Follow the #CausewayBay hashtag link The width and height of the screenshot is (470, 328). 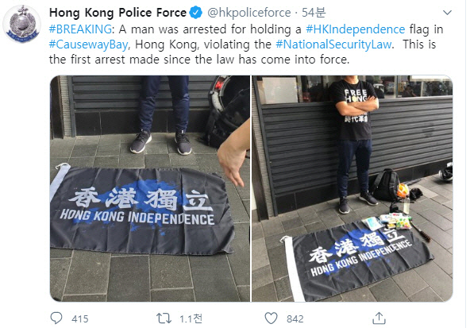coord(89,44)
